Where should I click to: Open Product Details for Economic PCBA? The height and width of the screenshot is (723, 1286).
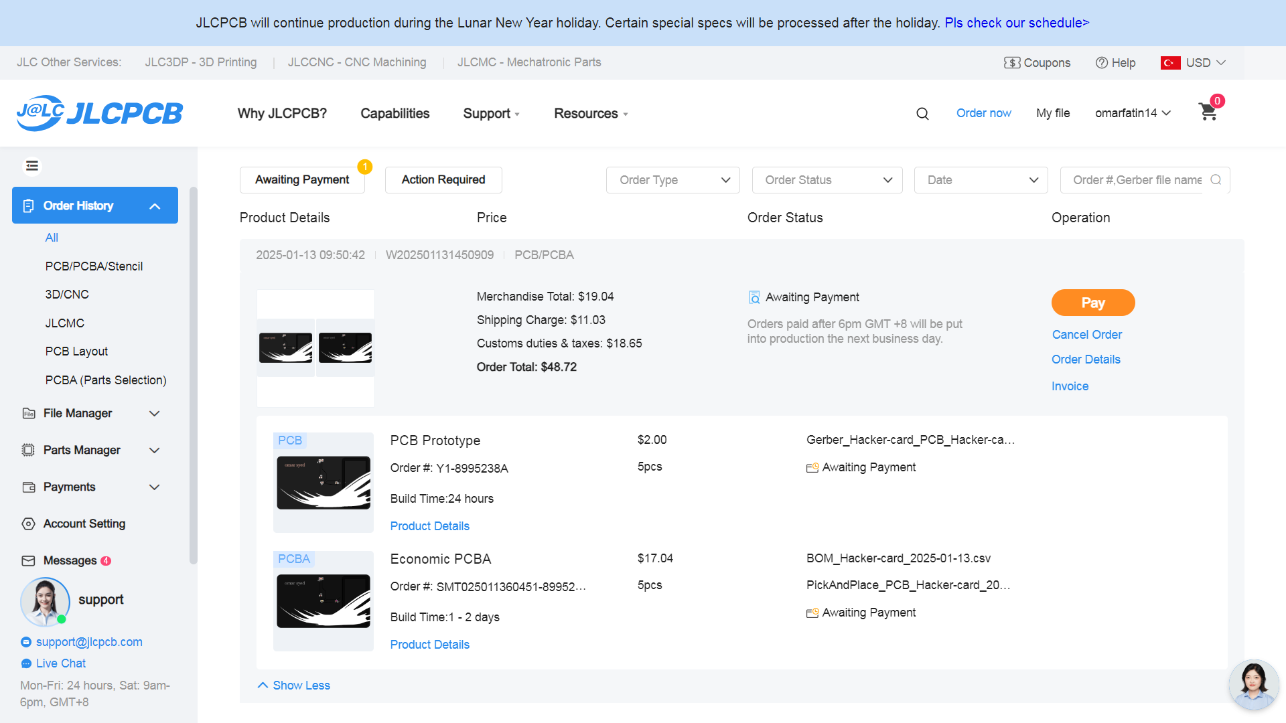[429, 645]
